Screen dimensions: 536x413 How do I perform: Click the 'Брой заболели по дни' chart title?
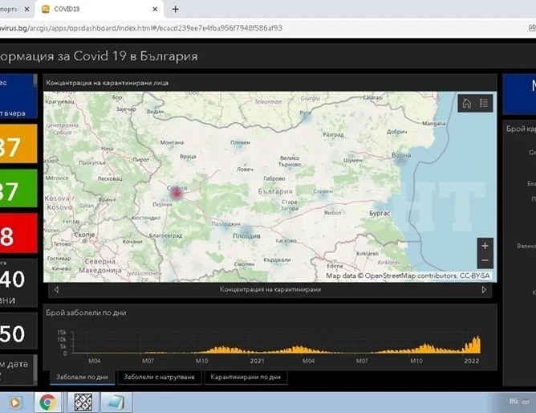tap(86, 313)
